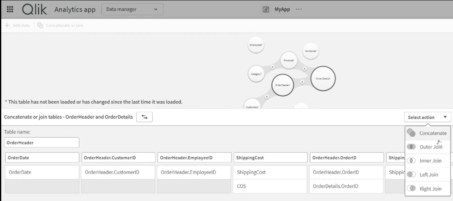Click the Concatenate or join toolbar icon
453x201 pixels.
click(40, 25)
